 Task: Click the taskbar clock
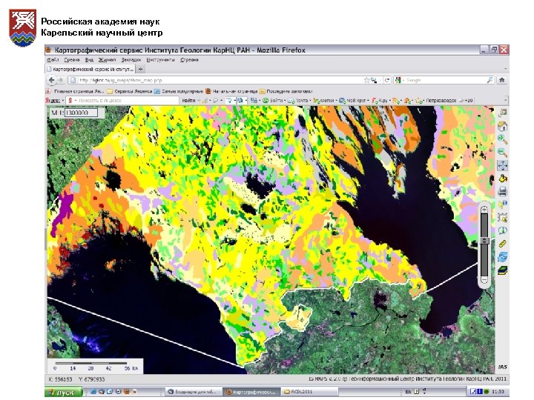point(498,392)
